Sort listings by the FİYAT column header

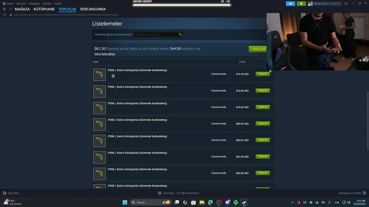point(242,62)
